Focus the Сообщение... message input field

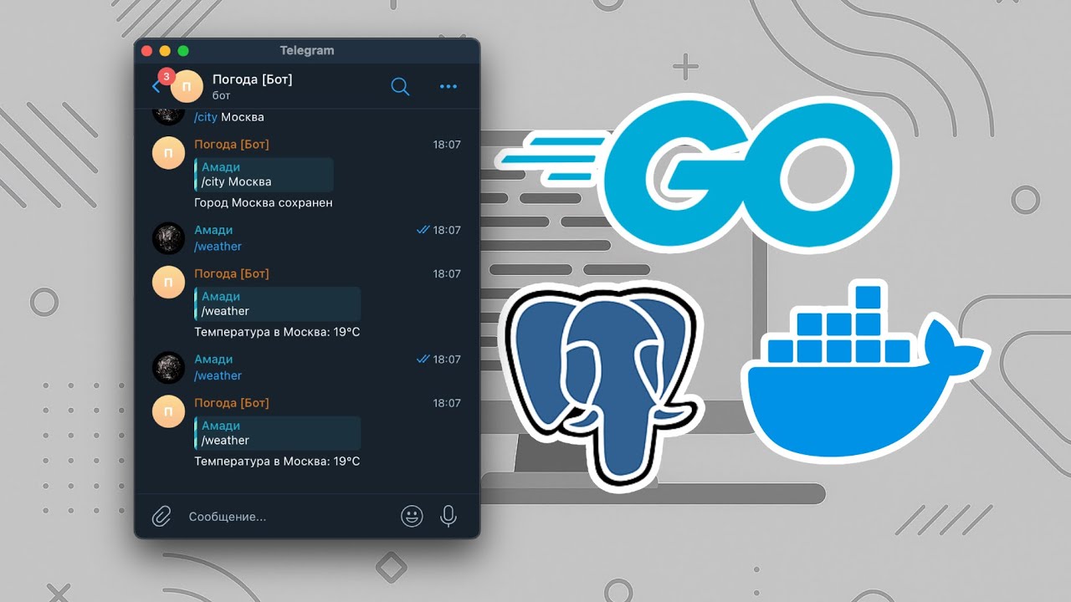tap(289, 517)
